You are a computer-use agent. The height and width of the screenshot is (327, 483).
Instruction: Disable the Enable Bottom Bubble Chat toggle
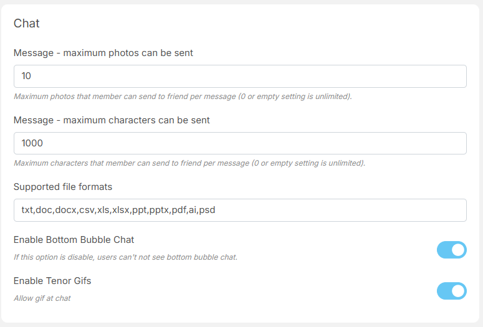[451, 250]
